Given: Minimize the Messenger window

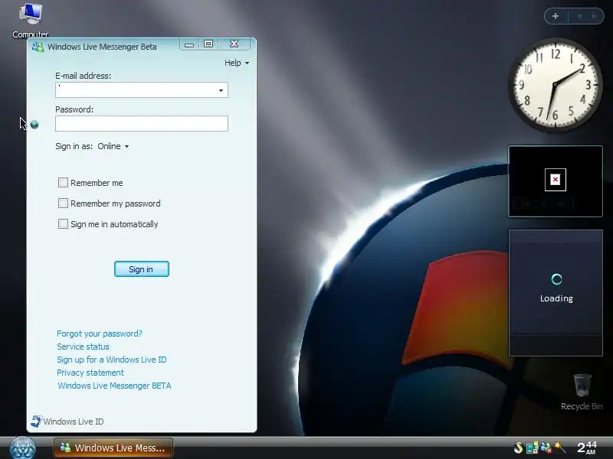Looking at the screenshot, I should click(x=189, y=44).
